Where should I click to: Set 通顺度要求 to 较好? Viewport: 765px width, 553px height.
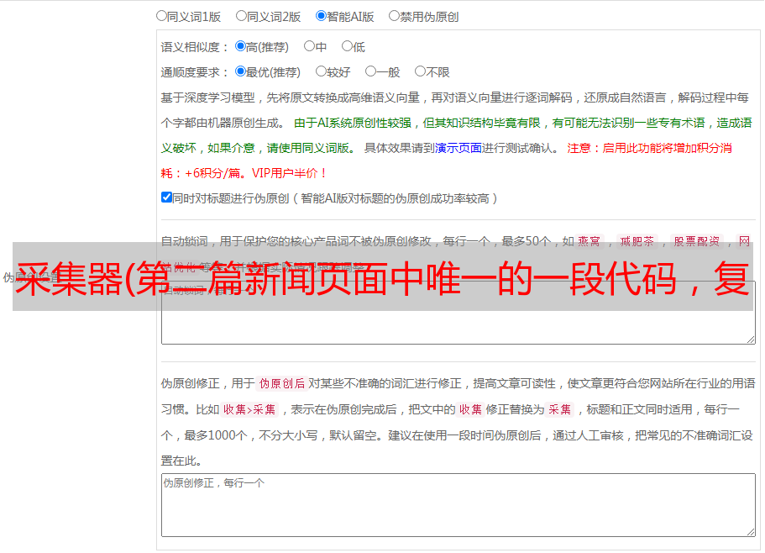(x=321, y=71)
